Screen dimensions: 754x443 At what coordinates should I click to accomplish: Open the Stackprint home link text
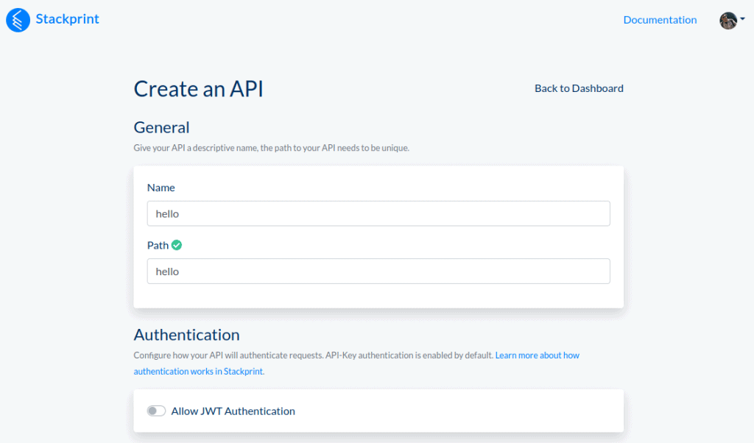coord(67,18)
